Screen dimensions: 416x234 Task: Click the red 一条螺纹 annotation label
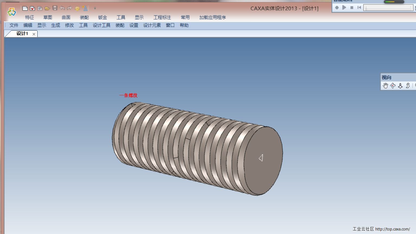click(128, 95)
